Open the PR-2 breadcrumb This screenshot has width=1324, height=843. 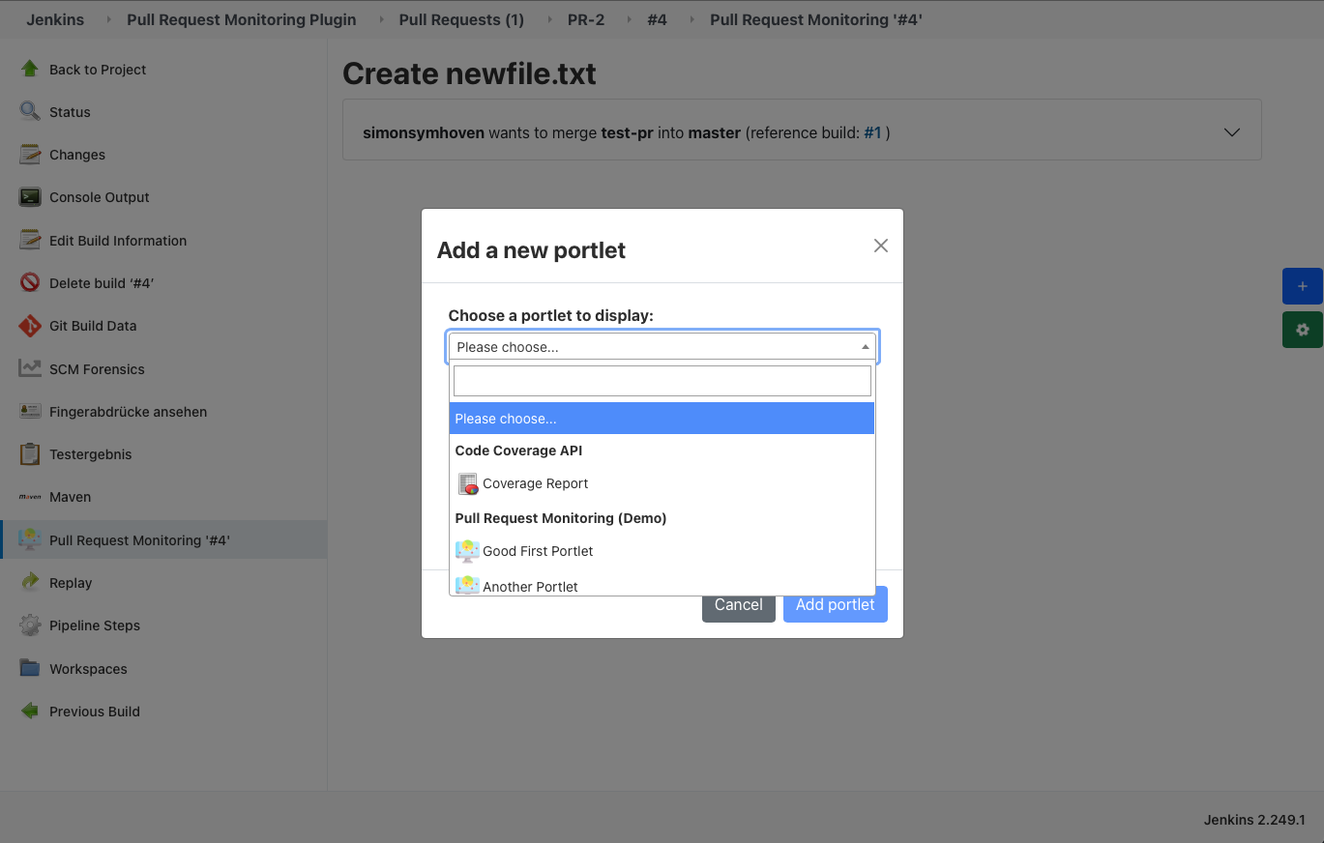pos(586,19)
